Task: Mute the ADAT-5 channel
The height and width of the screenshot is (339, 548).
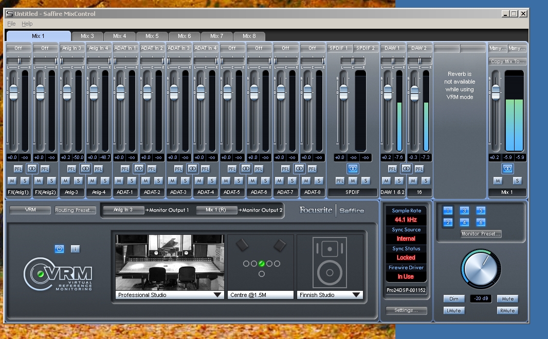Action: coord(226,181)
